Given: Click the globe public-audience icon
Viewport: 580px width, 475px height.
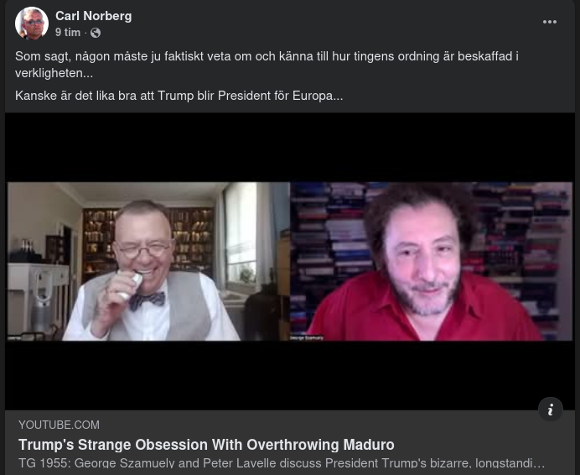Looking at the screenshot, I should click(96, 33).
